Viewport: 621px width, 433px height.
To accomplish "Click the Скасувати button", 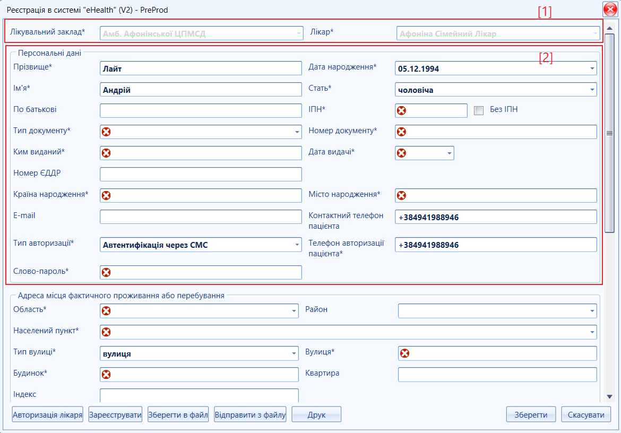I will (x=586, y=414).
